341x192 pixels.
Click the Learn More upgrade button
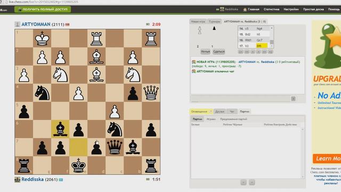click(327, 158)
